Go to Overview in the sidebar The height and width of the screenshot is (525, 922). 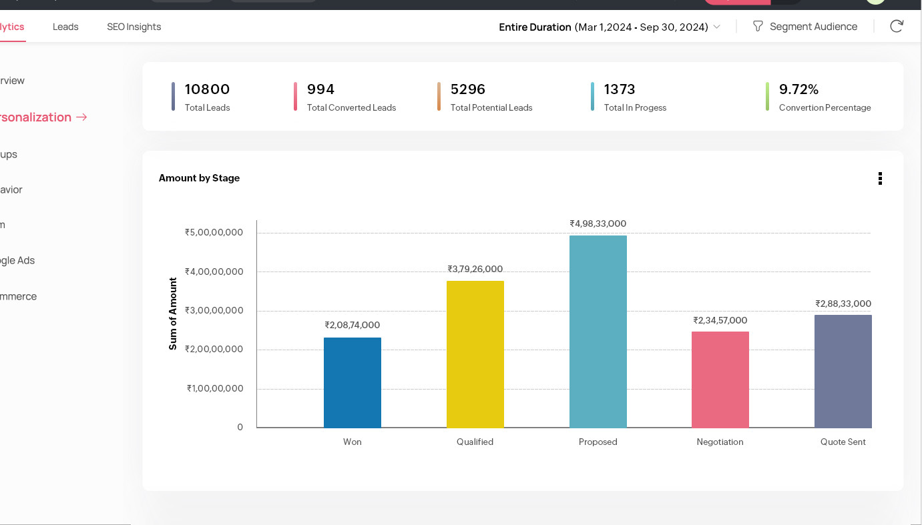pos(12,81)
